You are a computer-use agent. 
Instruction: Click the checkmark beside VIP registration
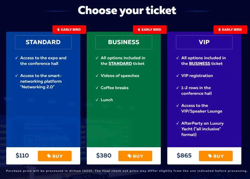tap(178, 76)
